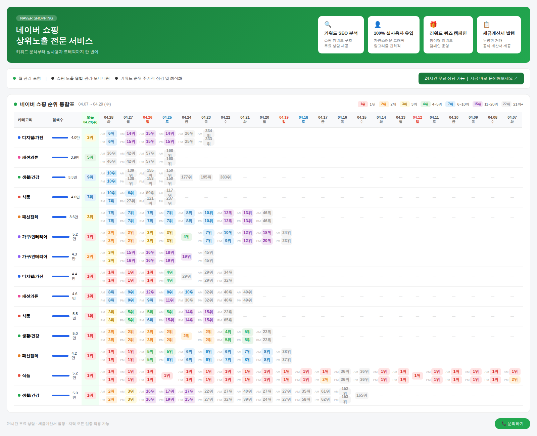
Task: Select the 오늘 04.29(수) column header
Action: click(90, 120)
